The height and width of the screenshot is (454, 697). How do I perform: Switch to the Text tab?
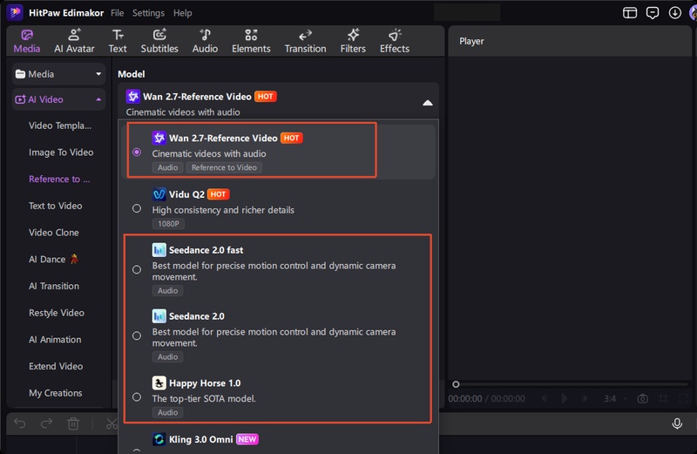click(x=118, y=41)
